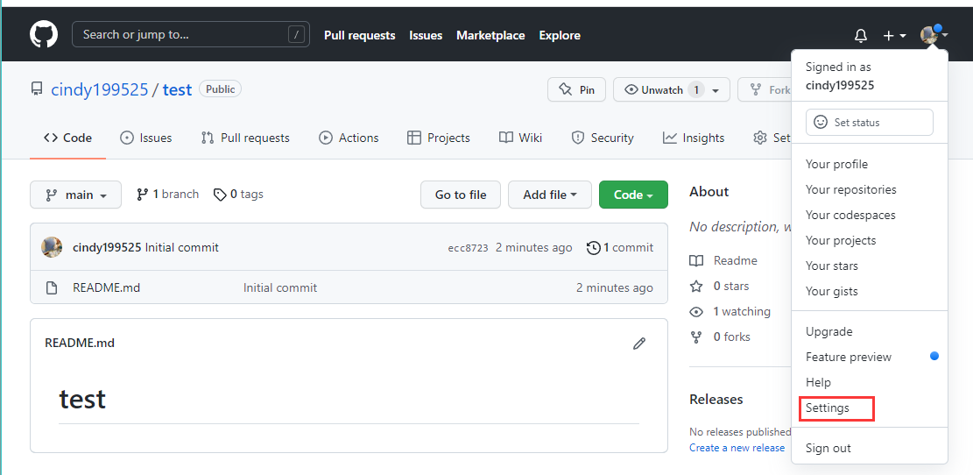Screen dimensions: 973x475
Task: Click the Set status button
Action: click(870, 123)
